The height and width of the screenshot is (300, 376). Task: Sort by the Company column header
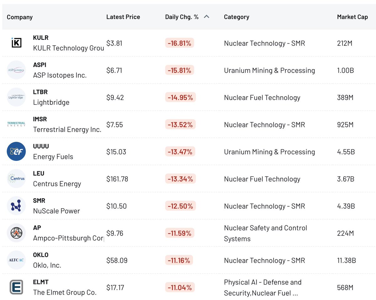click(20, 17)
